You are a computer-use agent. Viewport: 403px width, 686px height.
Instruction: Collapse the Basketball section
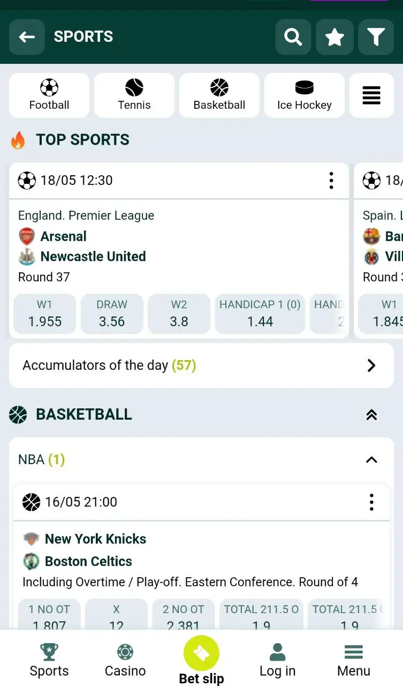371,414
